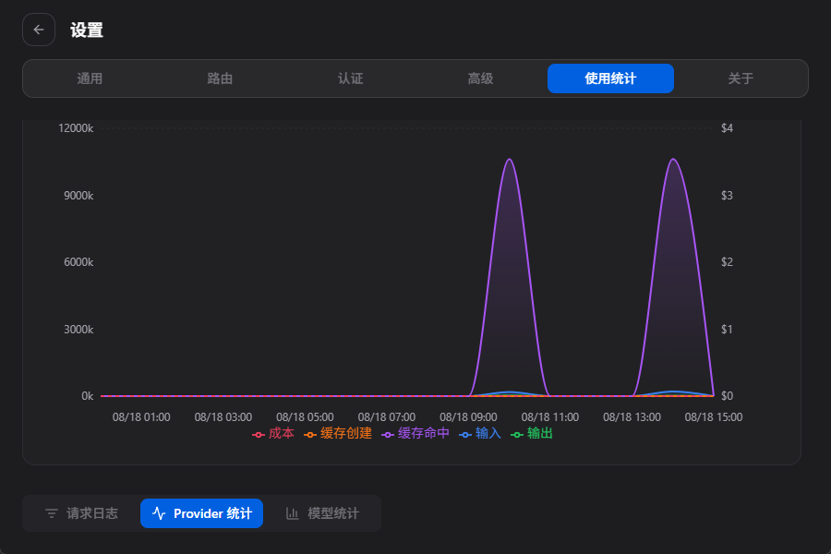Toggle the 缓存创建 legend series
The width and height of the screenshot is (831, 554).
(338, 434)
